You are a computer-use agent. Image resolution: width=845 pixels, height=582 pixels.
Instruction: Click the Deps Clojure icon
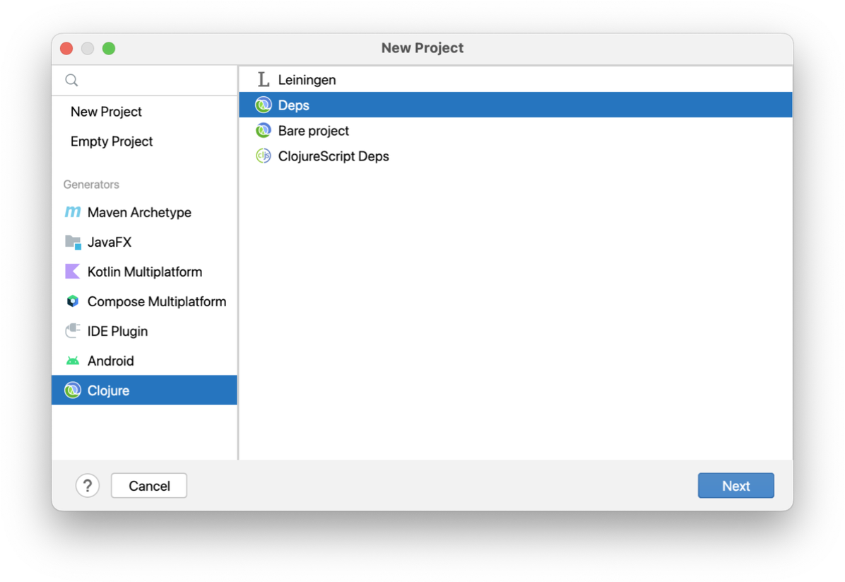[x=263, y=105]
